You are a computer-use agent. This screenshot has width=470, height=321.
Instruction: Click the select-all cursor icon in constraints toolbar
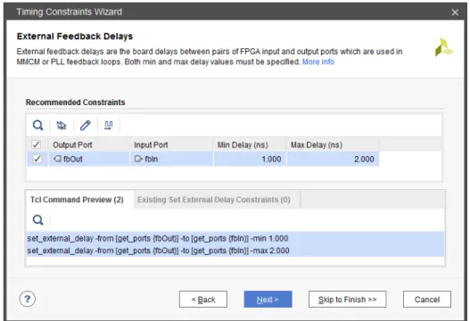[62, 125]
